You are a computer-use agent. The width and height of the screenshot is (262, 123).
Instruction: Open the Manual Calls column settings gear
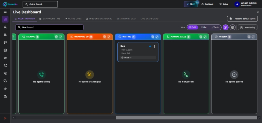click(201, 37)
